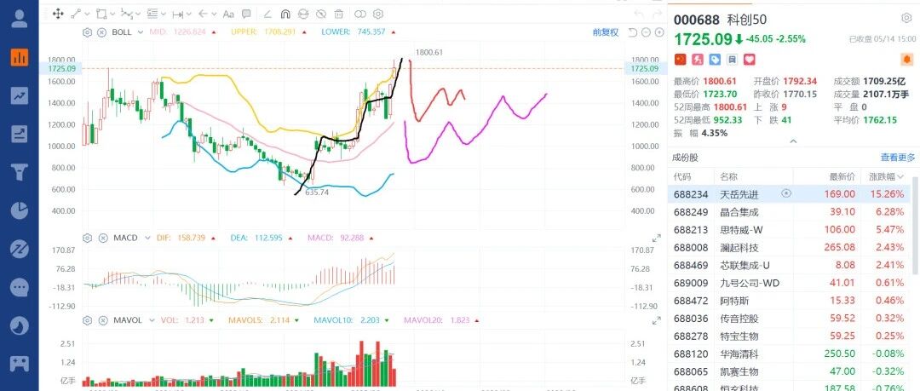Viewport: 920px width, 391px height.
Task: Open trend line tool dropdown arrow
Action: (88, 14)
